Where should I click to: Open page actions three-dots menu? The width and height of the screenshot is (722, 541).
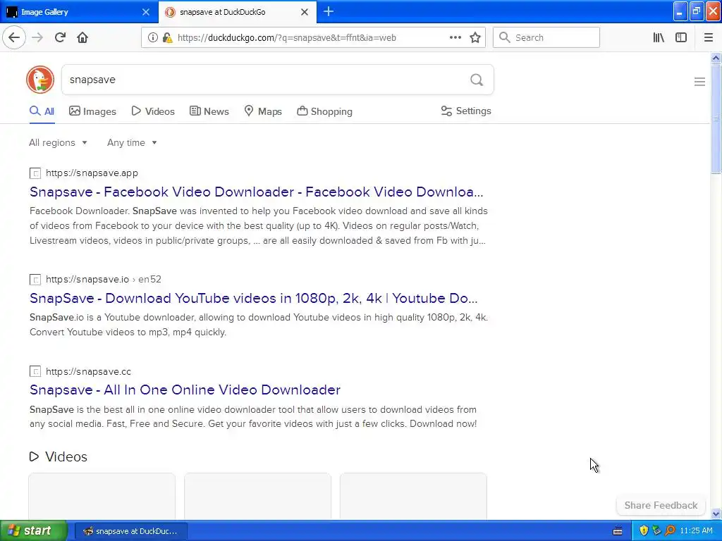pyautogui.click(x=455, y=38)
